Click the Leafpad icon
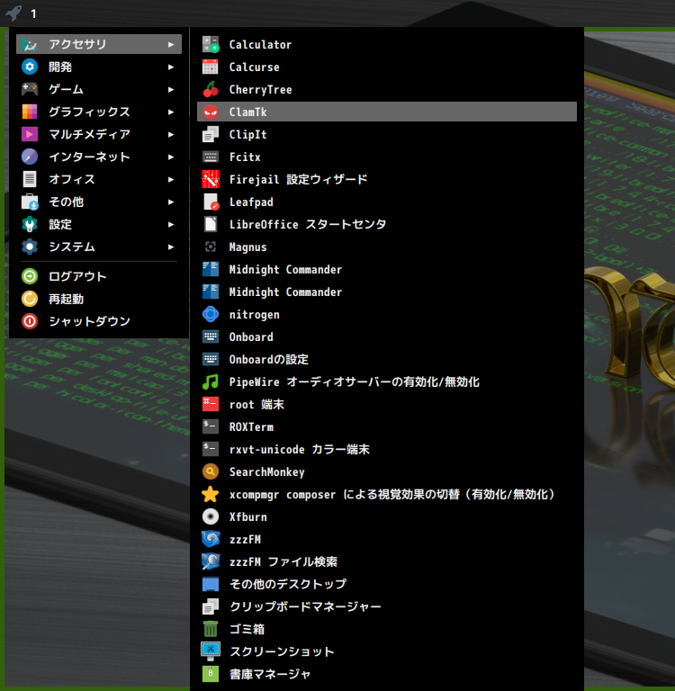675x691 pixels. coord(211,202)
